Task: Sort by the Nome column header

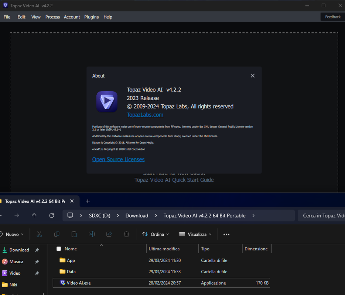Action: pos(71,249)
